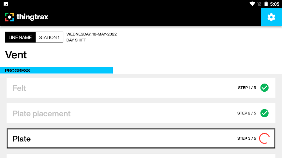Click the thingtrax brand name text
The width and height of the screenshot is (282, 158).
point(32,17)
